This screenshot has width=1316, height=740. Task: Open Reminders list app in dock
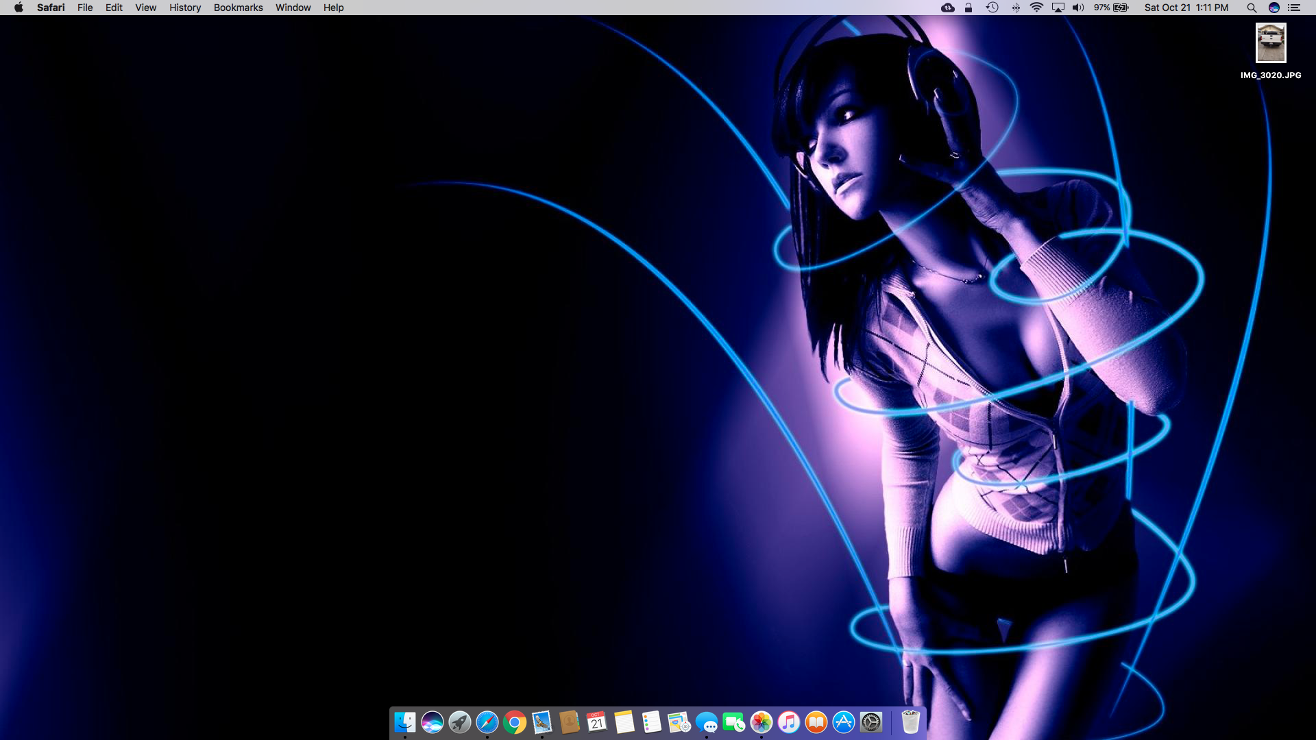(x=652, y=721)
